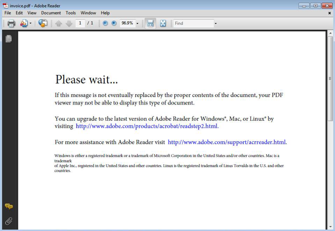Zoom out using the minus icon
Screen dimensions: 335x231
[x=105, y=23]
